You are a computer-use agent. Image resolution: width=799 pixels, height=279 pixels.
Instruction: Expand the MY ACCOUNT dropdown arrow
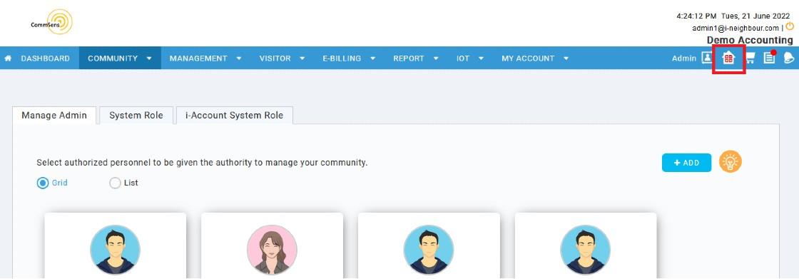[x=566, y=58]
